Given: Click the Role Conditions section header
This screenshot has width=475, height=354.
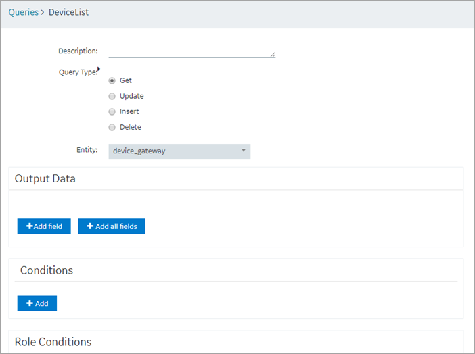Looking at the screenshot, I should point(53,342).
